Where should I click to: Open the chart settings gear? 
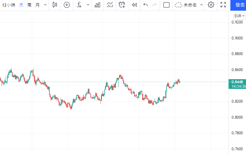[211, 5]
